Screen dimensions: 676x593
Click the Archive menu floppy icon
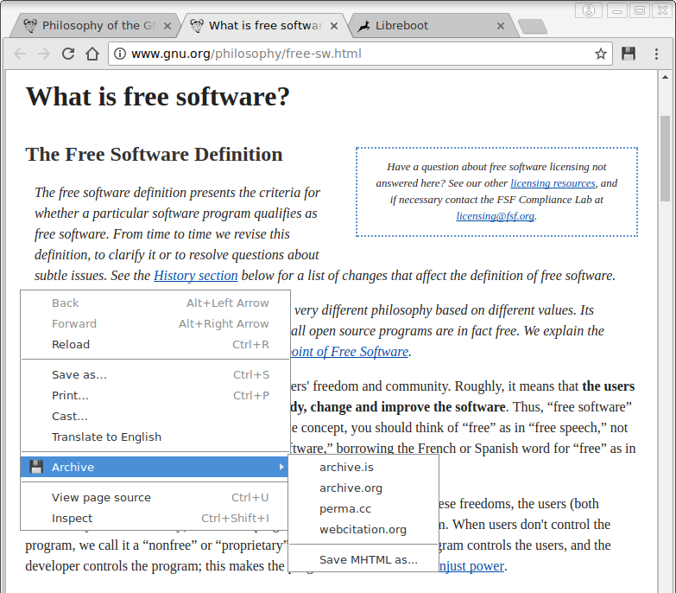point(36,467)
